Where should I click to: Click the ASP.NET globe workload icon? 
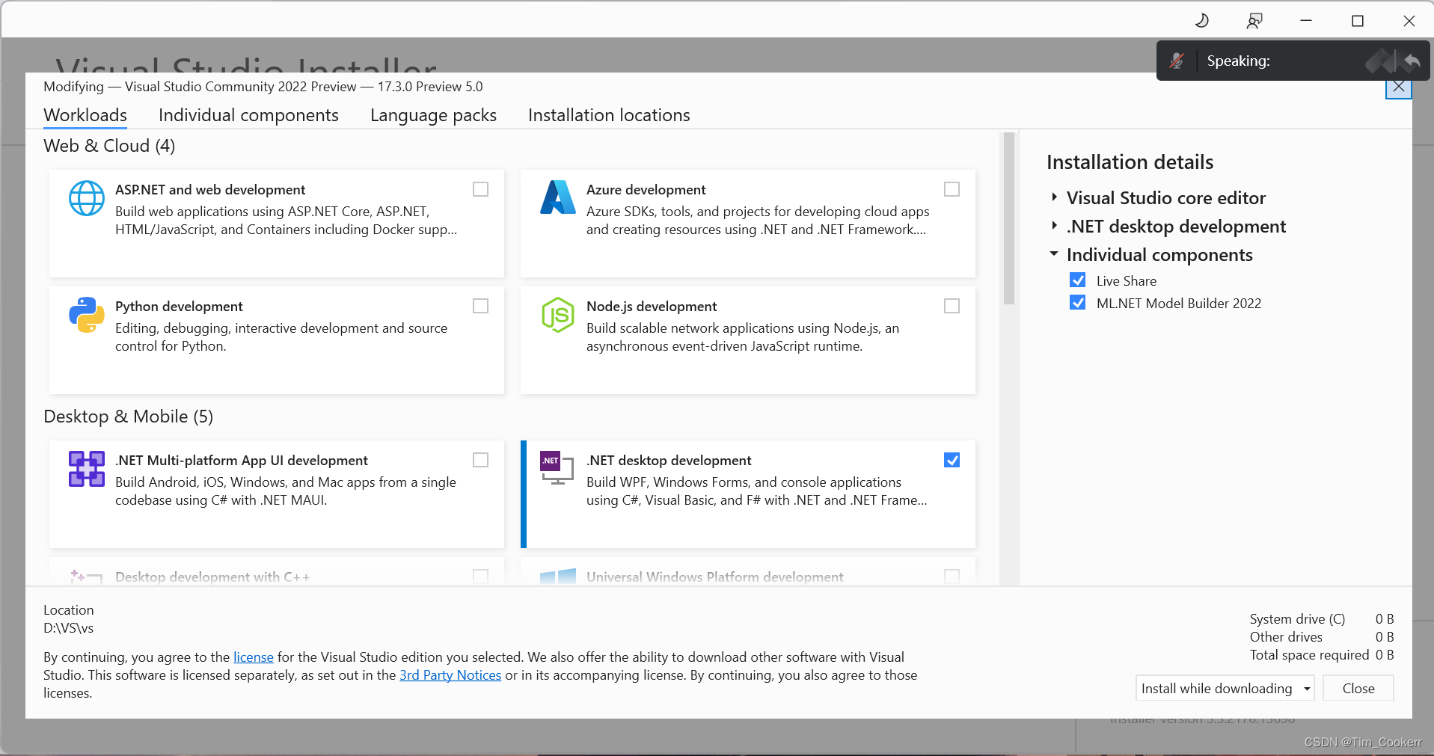click(87, 198)
